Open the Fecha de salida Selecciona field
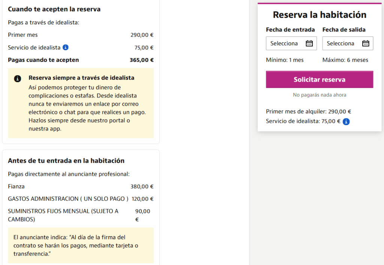Image resolution: width=384 pixels, height=265 pixels. pos(348,43)
